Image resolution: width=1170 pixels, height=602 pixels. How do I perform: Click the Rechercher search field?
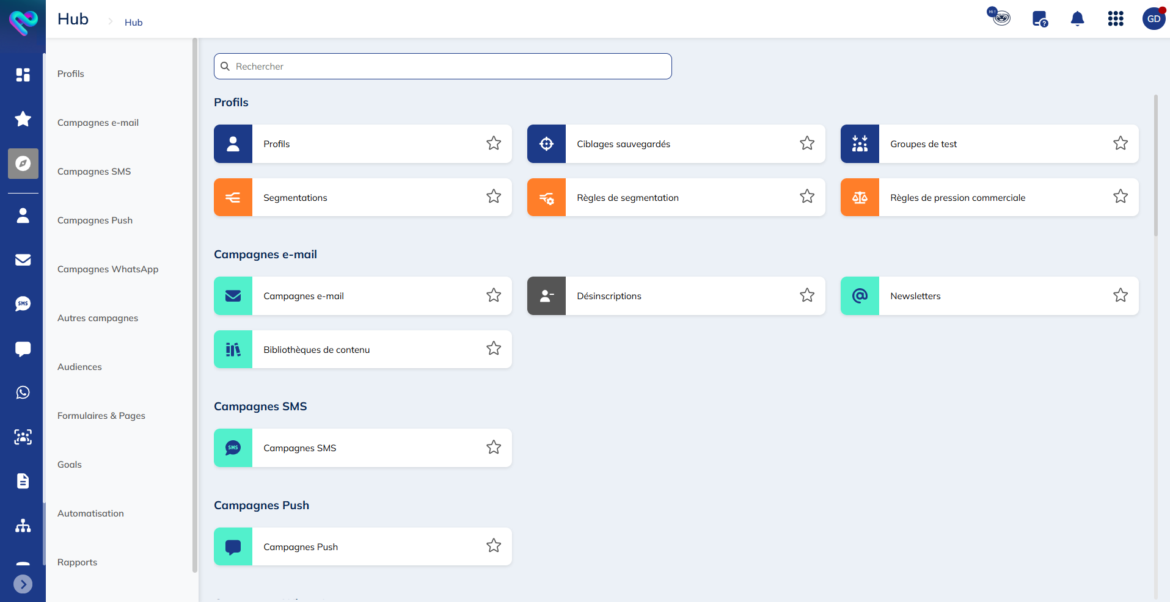443,67
